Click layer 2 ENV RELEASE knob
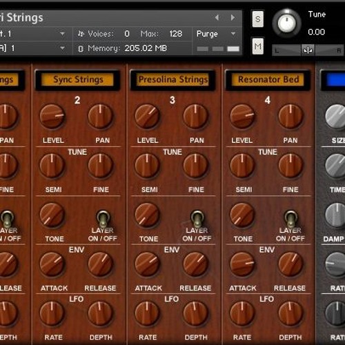The image size is (345, 345). [100, 264]
